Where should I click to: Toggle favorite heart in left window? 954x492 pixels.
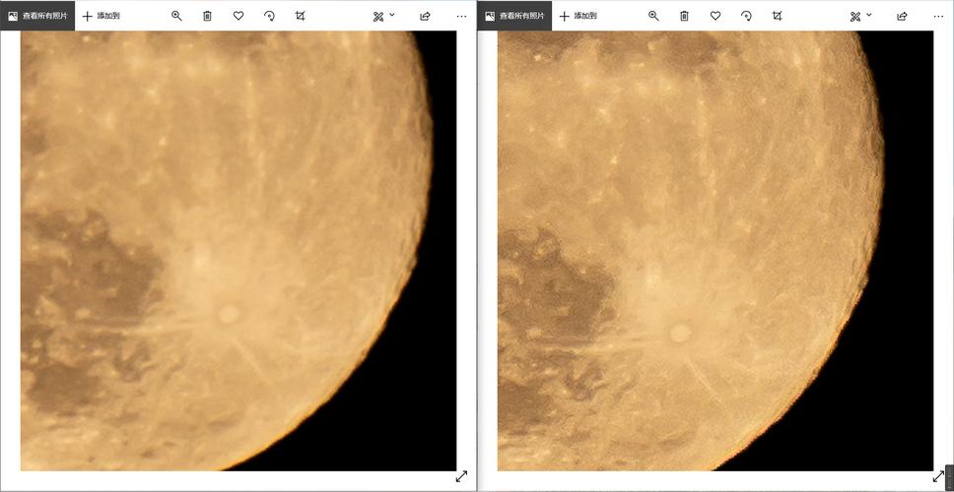238,16
